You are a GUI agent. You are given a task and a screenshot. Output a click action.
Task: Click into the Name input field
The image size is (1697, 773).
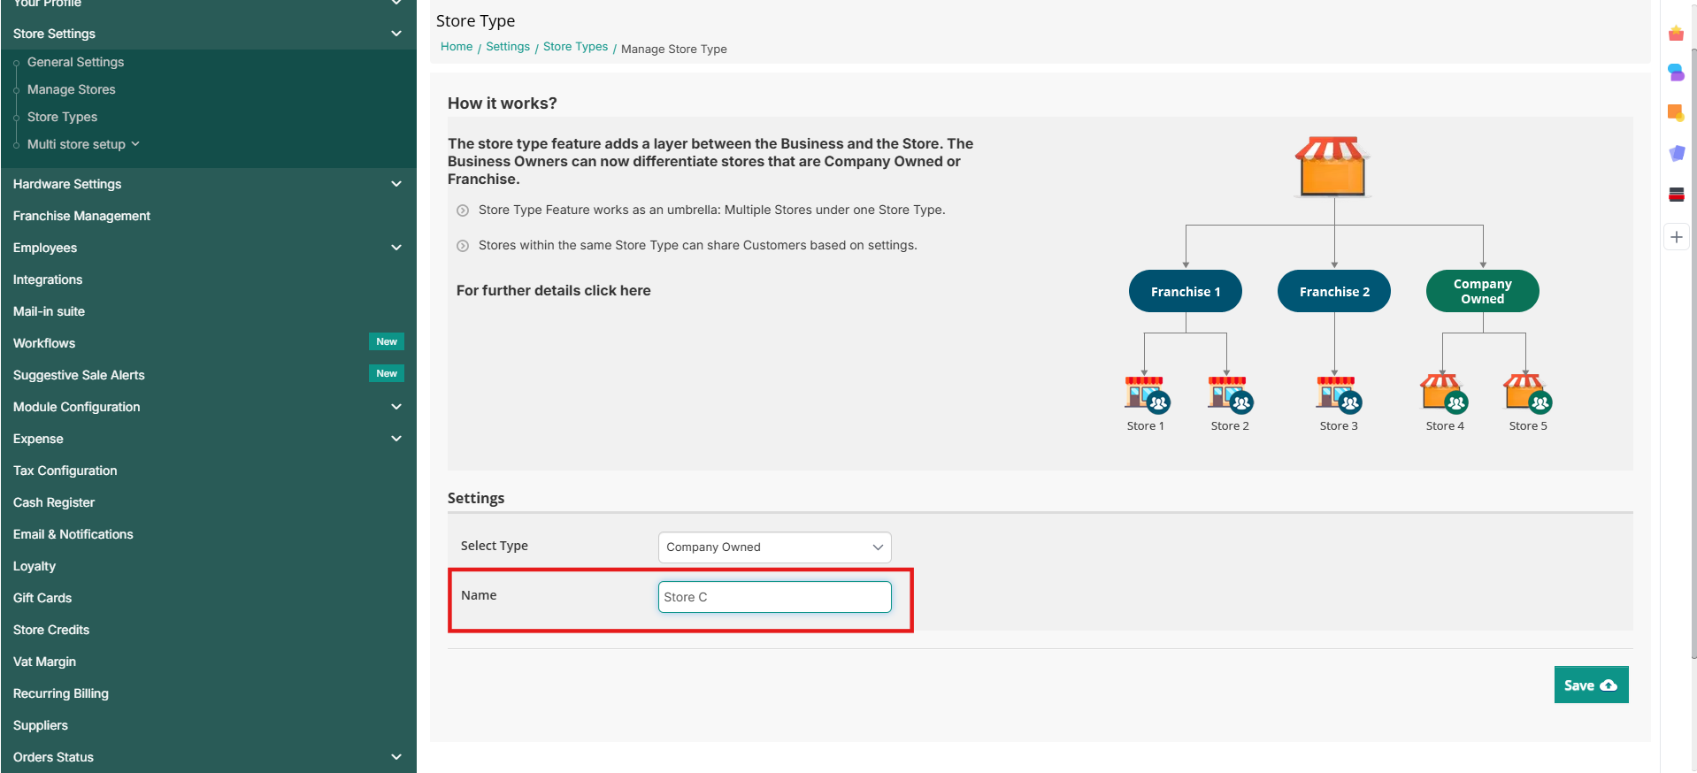(774, 597)
